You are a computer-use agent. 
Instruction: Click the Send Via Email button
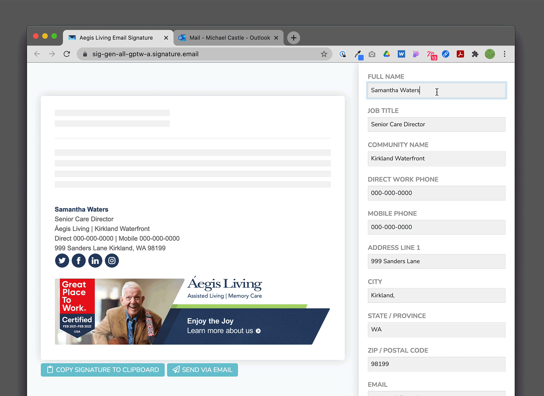coord(202,370)
